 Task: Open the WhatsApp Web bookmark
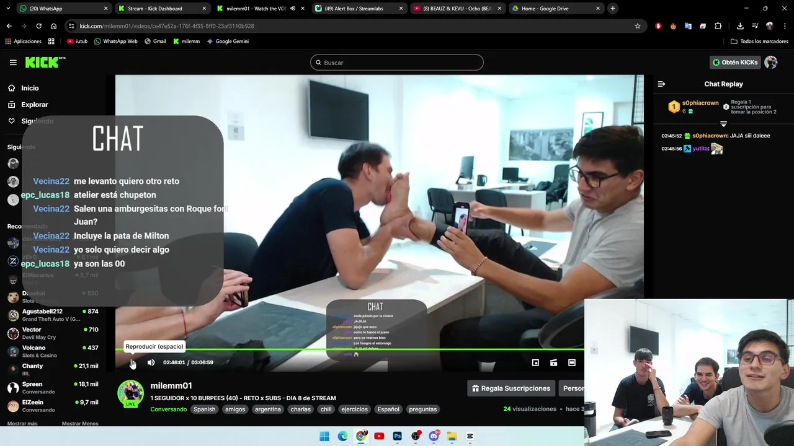[x=115, y=42]
